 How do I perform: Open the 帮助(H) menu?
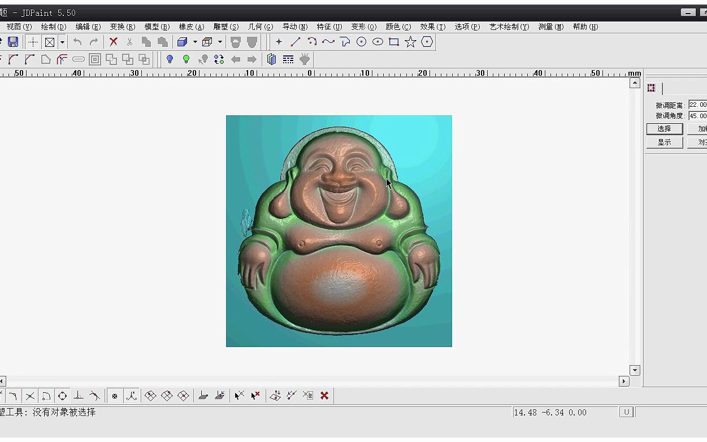[x=585, y=27]
